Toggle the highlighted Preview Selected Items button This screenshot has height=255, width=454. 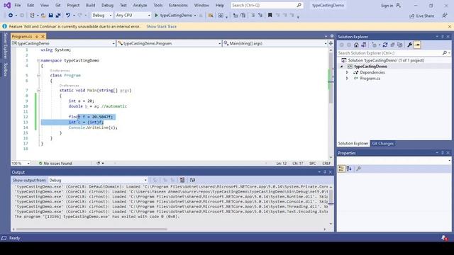coord(417,45)
